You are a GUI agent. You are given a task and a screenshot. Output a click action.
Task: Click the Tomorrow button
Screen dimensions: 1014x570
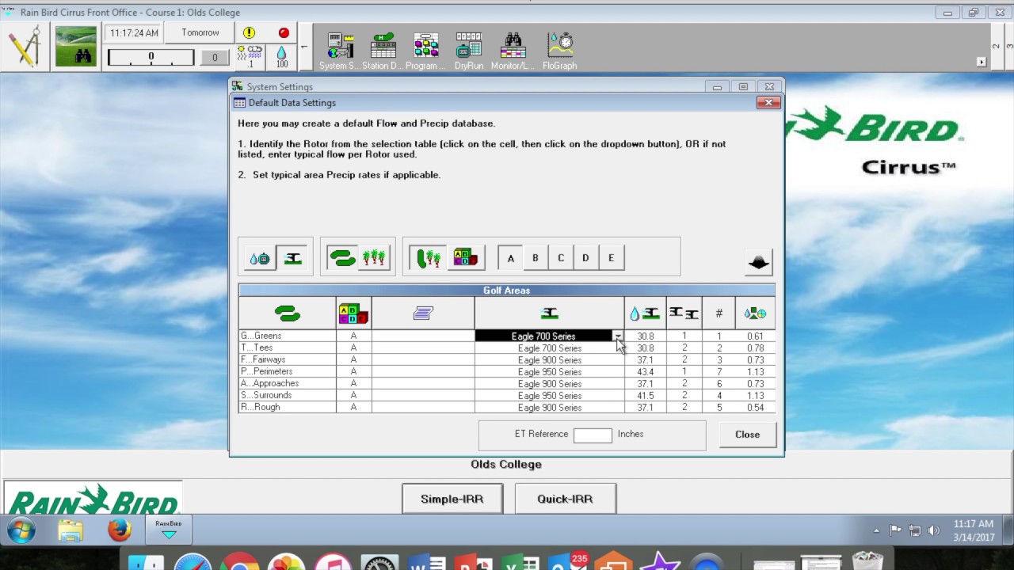(x=200, y=32)
